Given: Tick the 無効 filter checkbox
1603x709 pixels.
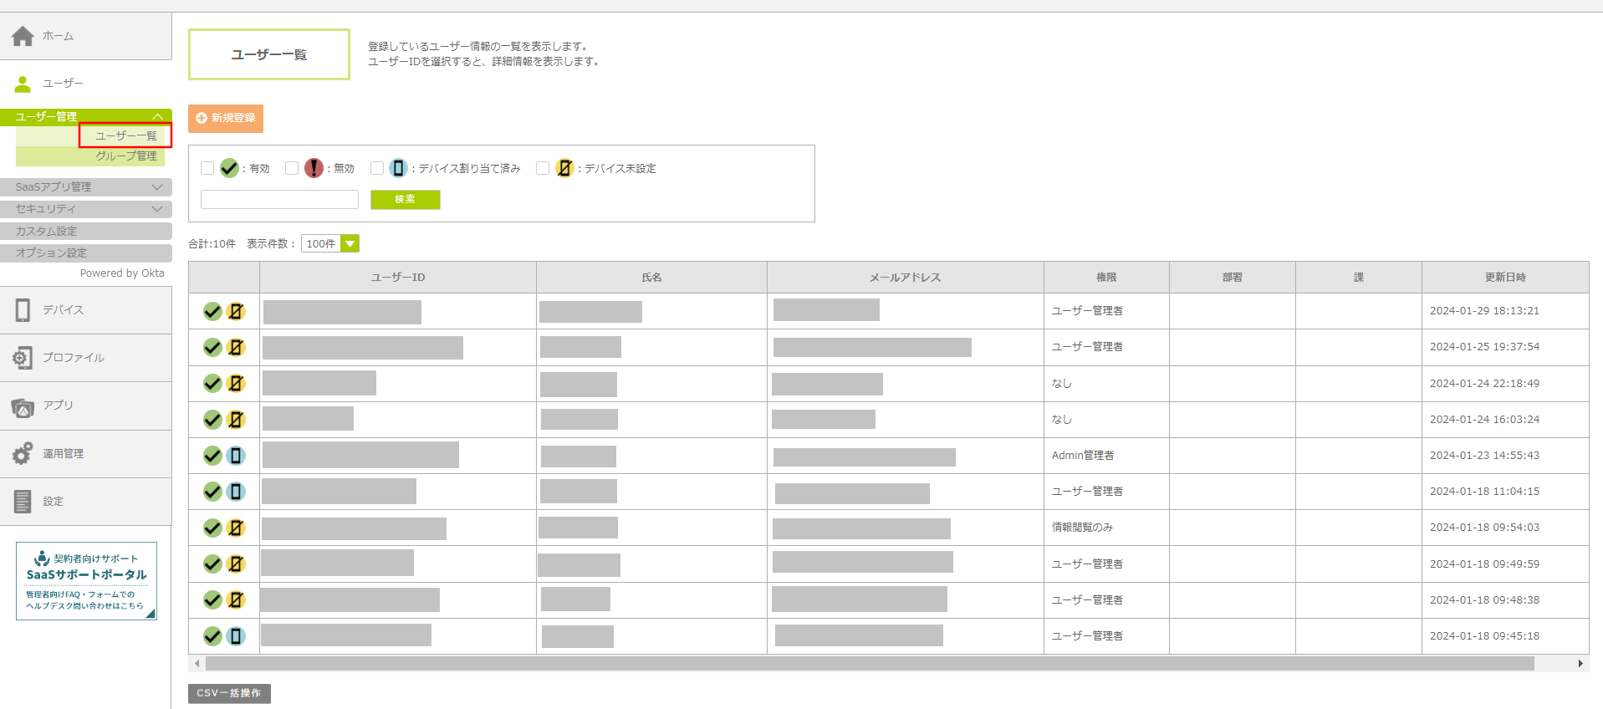Looking at the screenshot, I should (292, 168).
